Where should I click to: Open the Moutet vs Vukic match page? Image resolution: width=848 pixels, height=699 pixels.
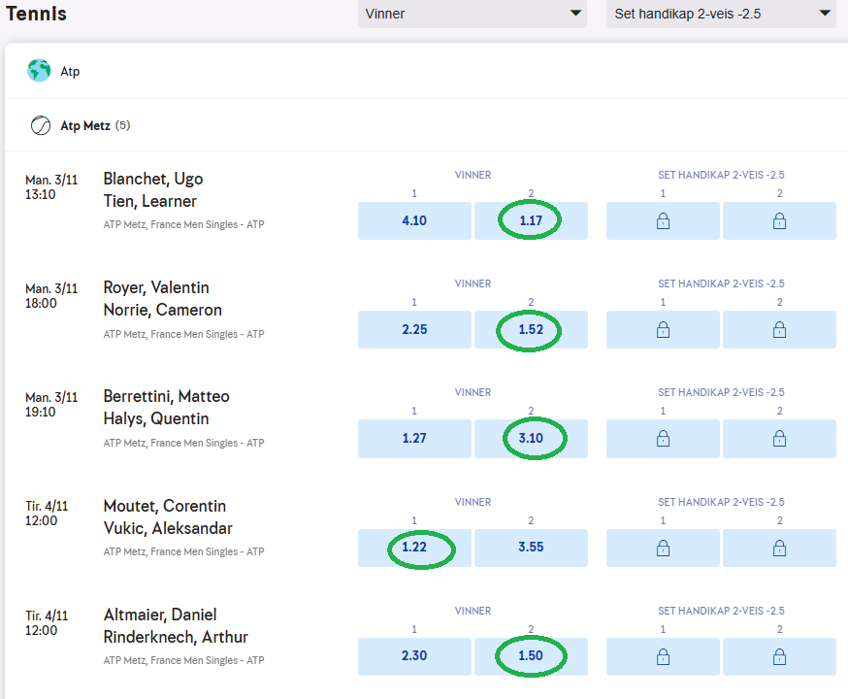167,517
